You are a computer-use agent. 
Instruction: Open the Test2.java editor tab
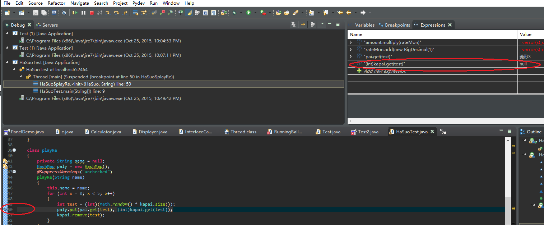[365, 132]
